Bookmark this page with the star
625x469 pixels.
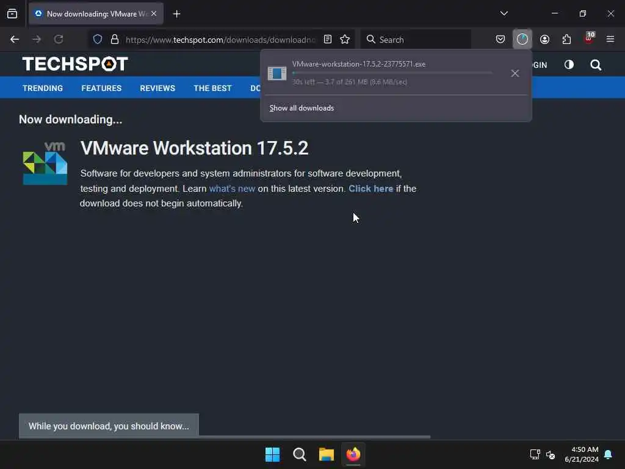click(345, 39)
